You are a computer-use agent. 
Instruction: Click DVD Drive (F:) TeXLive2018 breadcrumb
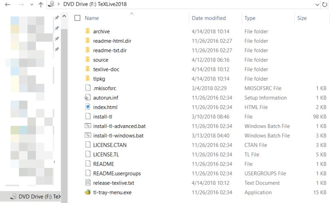(x=95, y=4)
